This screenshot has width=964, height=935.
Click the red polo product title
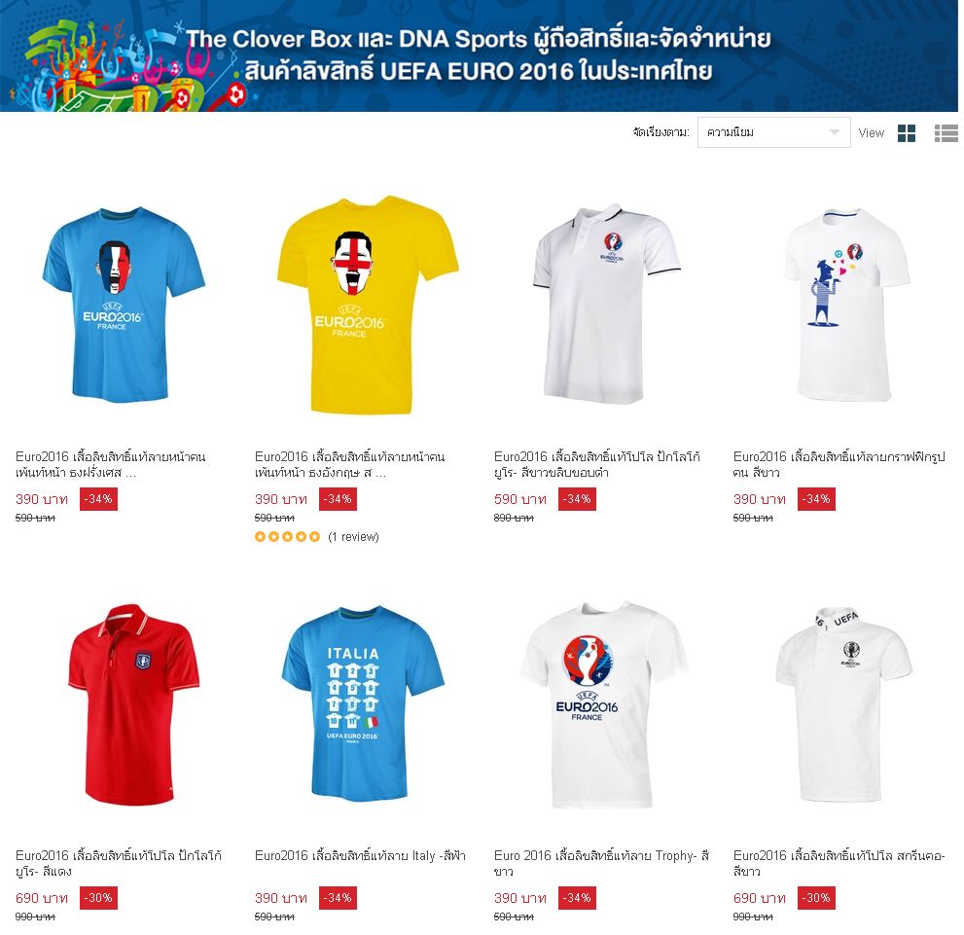click(118, 863)
